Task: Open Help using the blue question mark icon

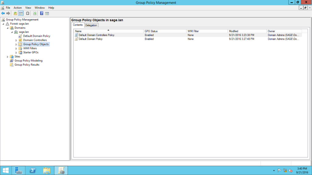Action: tap(42, 13)
